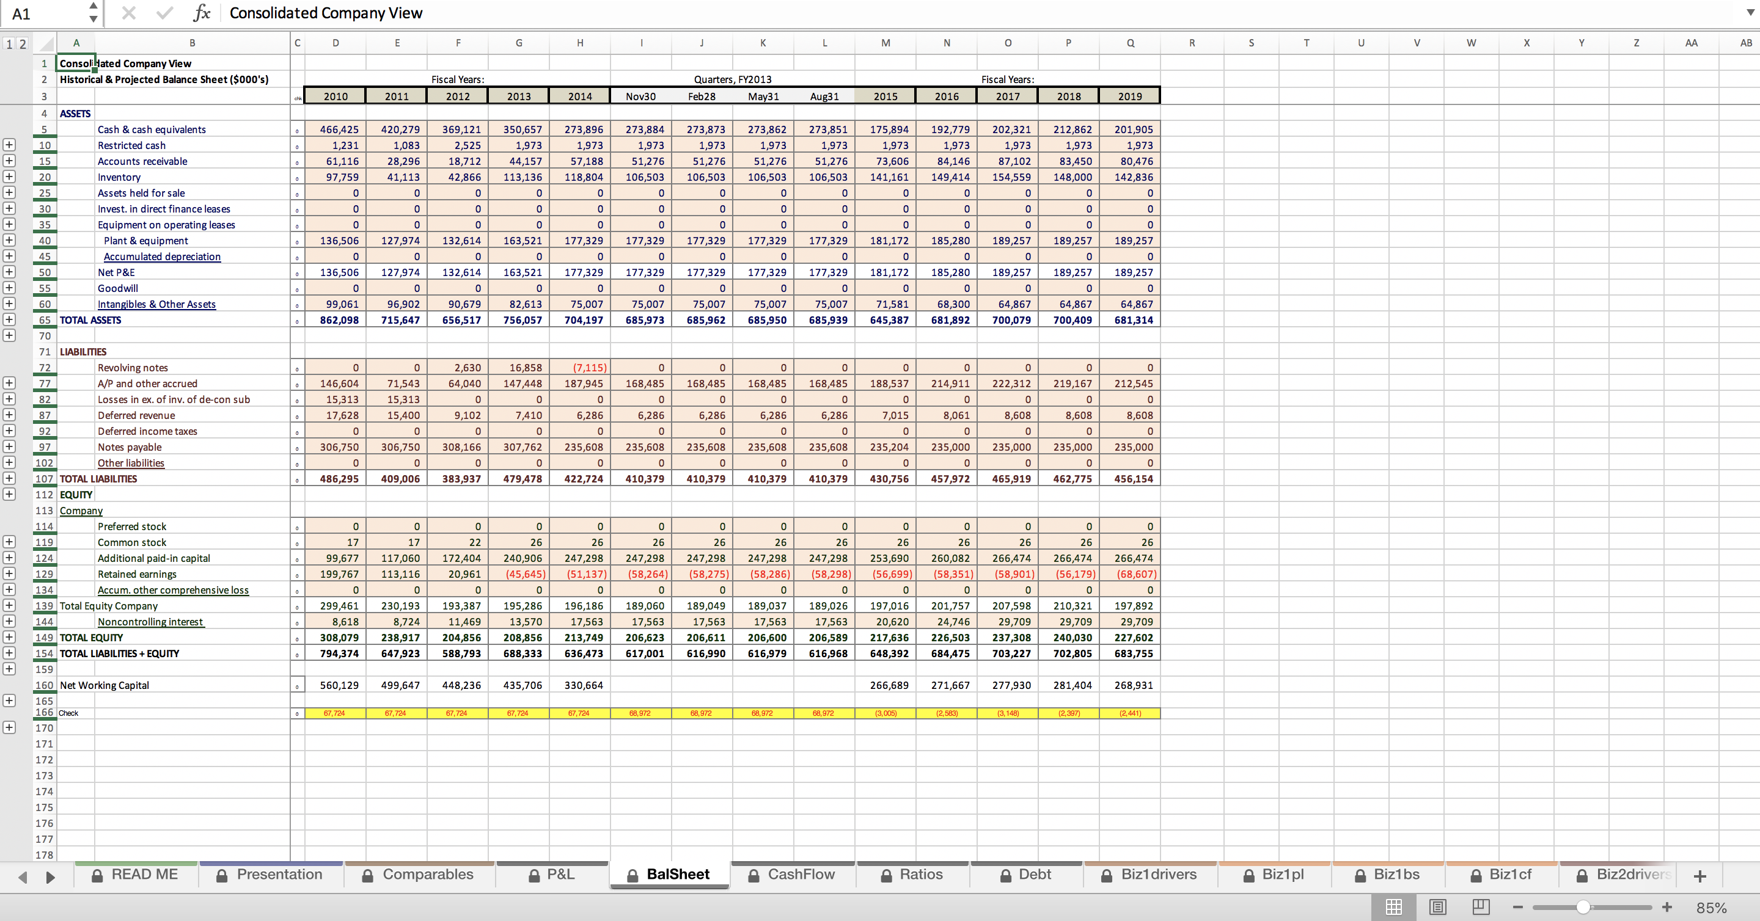
Task: Expand group at A/P and other accrued row
Action: (x=9, y=383)
